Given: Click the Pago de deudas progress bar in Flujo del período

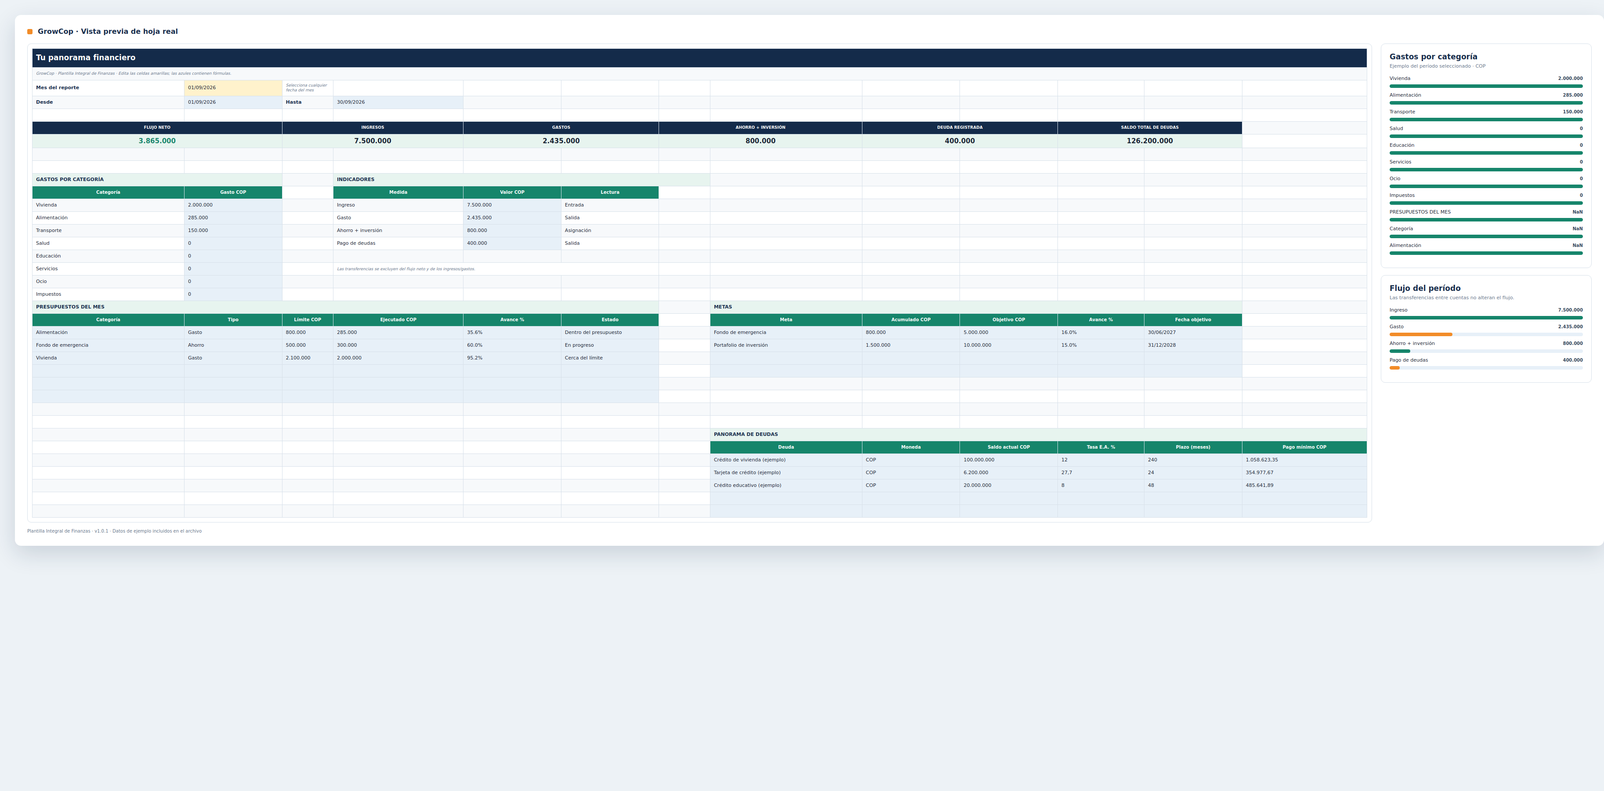Looking at the screenshot, I should [1486, 368].
